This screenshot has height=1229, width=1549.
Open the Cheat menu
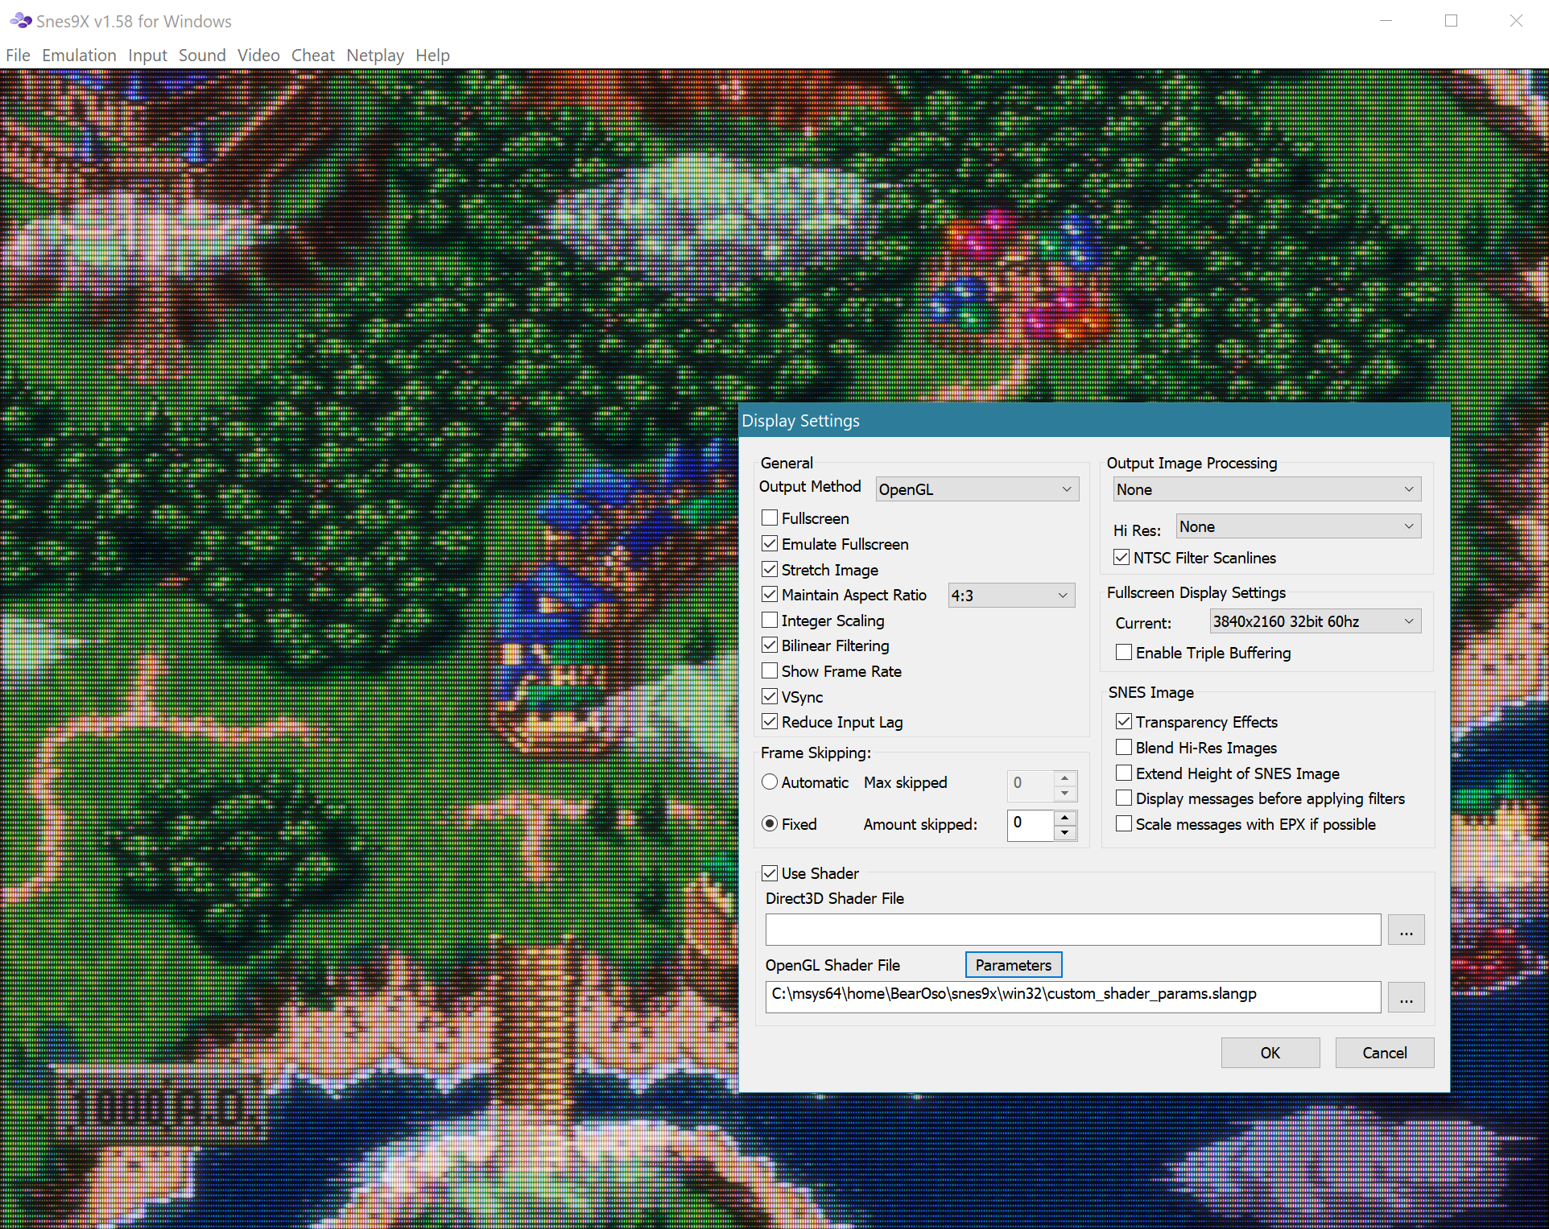312,56
